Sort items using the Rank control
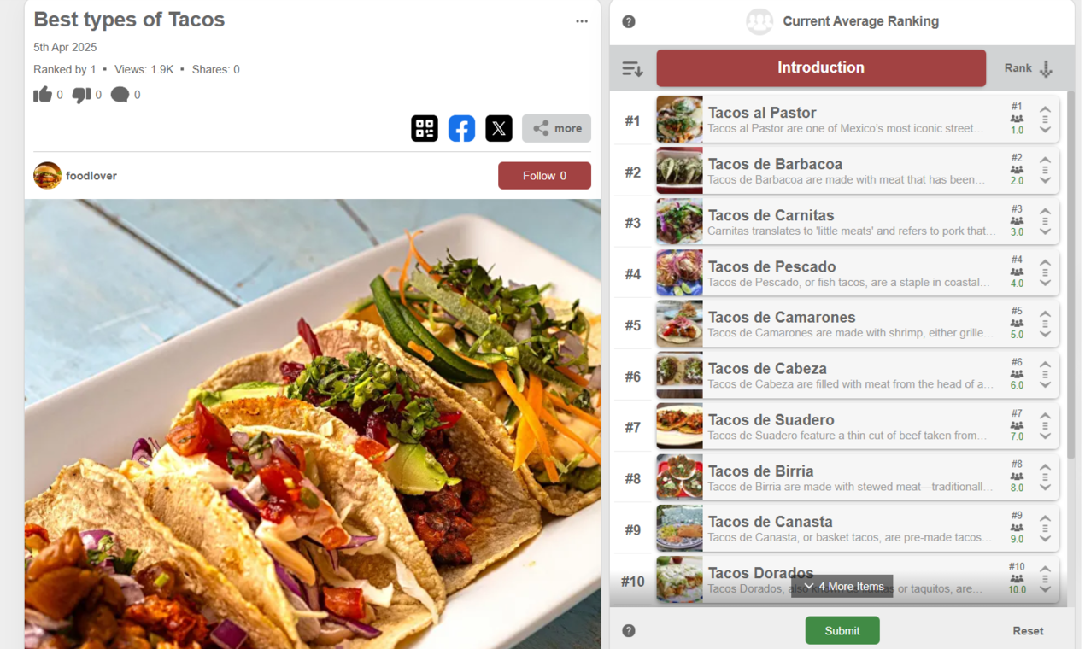The height and width of the screenshot is (649, 1085). pos(1028,68)
